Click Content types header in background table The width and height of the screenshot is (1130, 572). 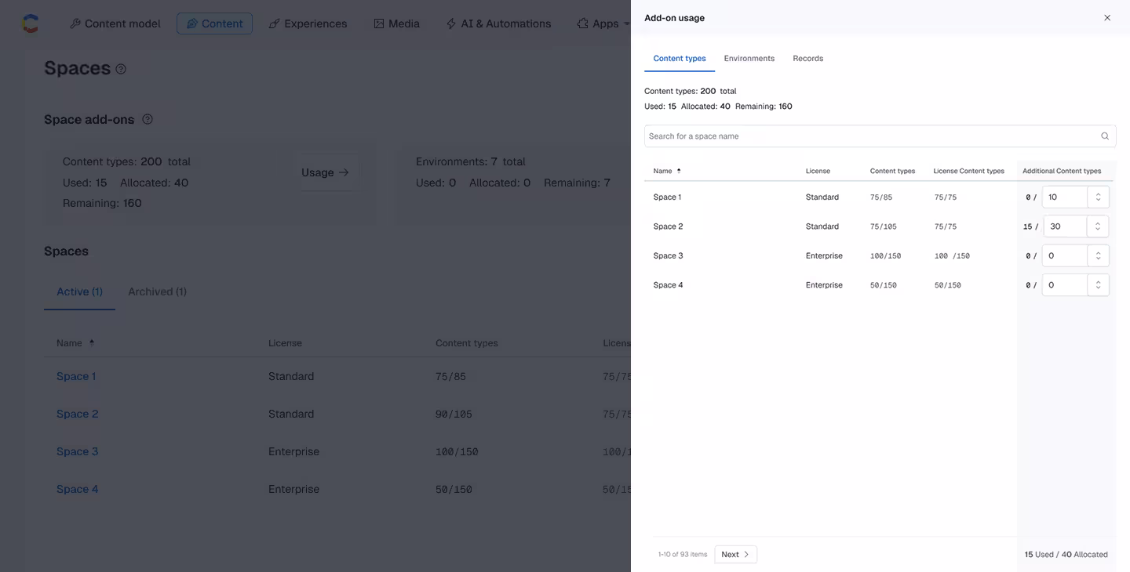(467, 343)
